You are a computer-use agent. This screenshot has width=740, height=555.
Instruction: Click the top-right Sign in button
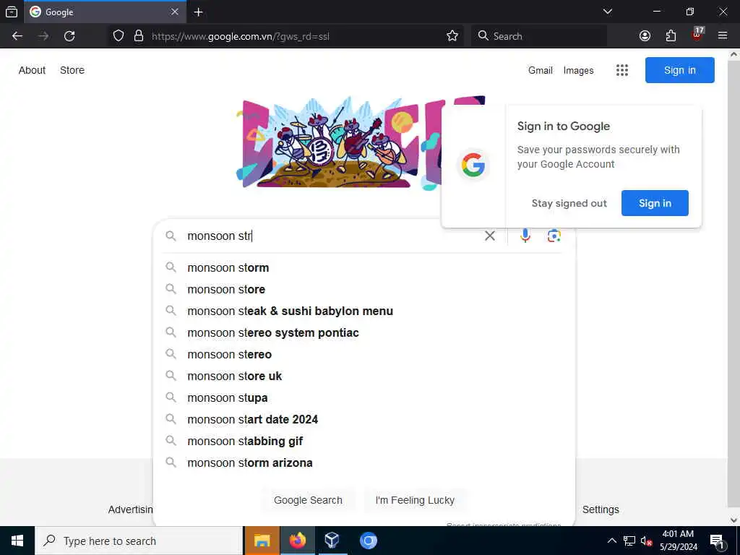click(x=679, y=70)
